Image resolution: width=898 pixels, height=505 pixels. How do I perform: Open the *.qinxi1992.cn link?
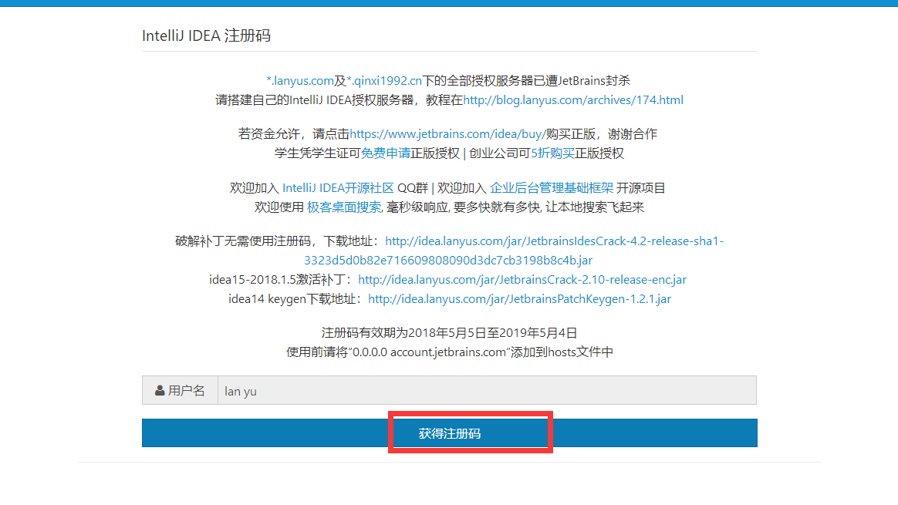coord(384,81)
